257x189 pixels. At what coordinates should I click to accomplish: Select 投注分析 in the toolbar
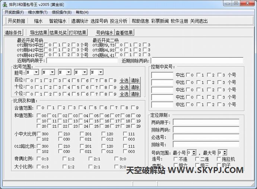pos(118,21)
